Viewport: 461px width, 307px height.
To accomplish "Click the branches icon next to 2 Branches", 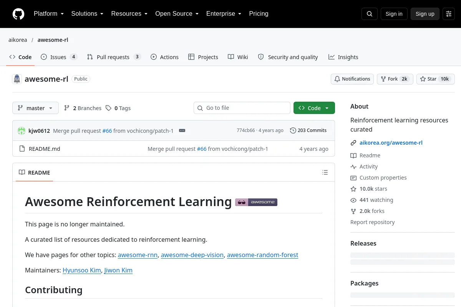I will (x=67, y=108).
